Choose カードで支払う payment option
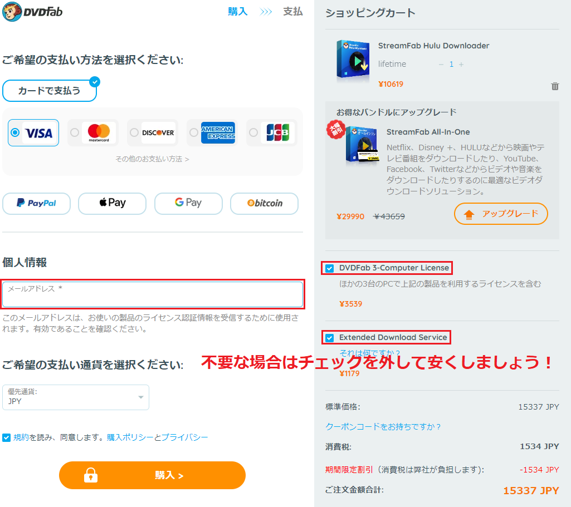Image resolution: width=571 pixels, height=507 pixels. (50, 91)
